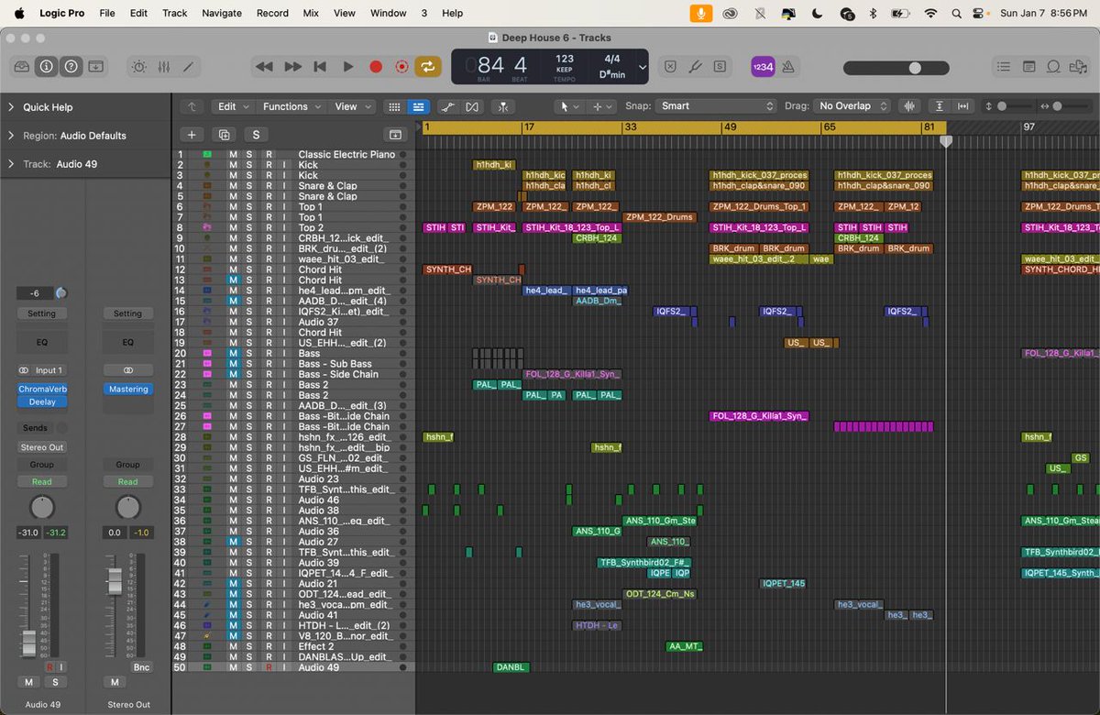Toggle the Metronome click icon
Screen dimensions: 1100x715
[788, 67]
